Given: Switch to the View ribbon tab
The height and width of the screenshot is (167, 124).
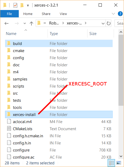Looking at the screenshot, I should tap(63, 14).
